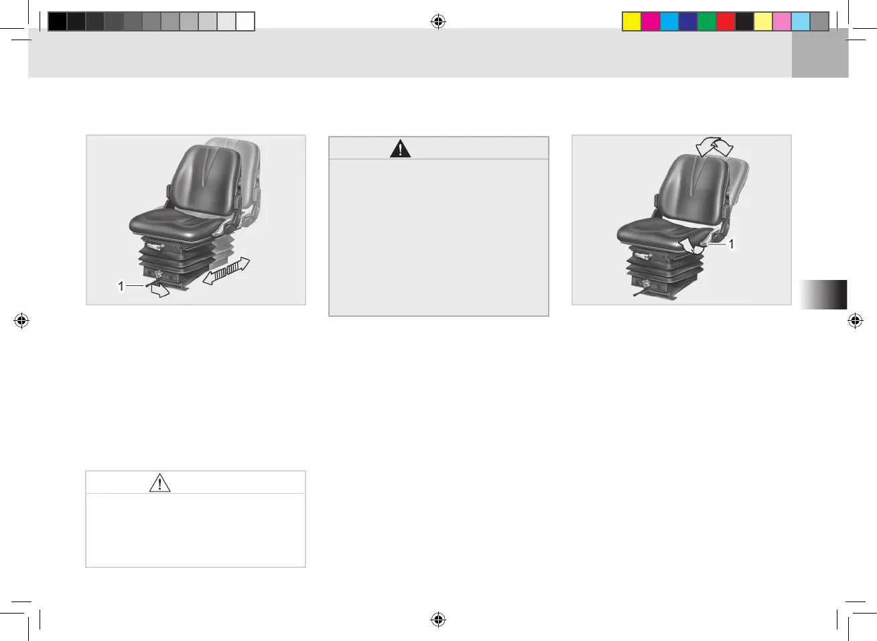
Task: Click the dark gray header corner block
Action: tap(820, 53)
